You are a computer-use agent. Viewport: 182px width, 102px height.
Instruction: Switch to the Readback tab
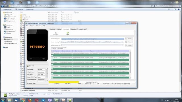pyautogui.click(x=74, y=29)
